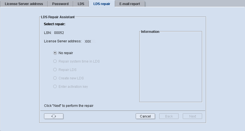Click the LSN value 00052

coord(59,33)
